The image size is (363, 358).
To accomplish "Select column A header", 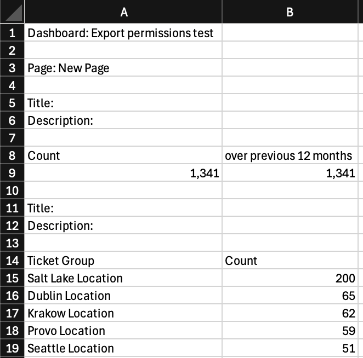I will 123,11.
